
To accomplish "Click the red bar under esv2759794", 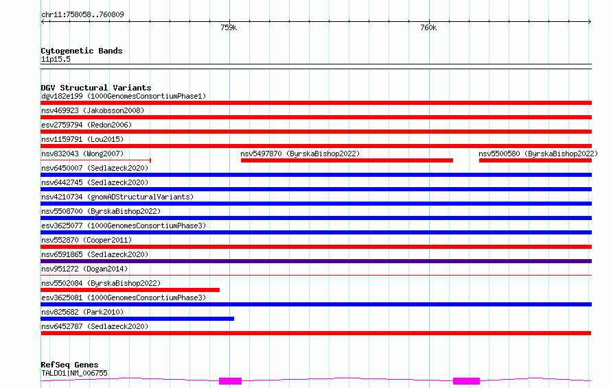I will click(x=316, y=132).
